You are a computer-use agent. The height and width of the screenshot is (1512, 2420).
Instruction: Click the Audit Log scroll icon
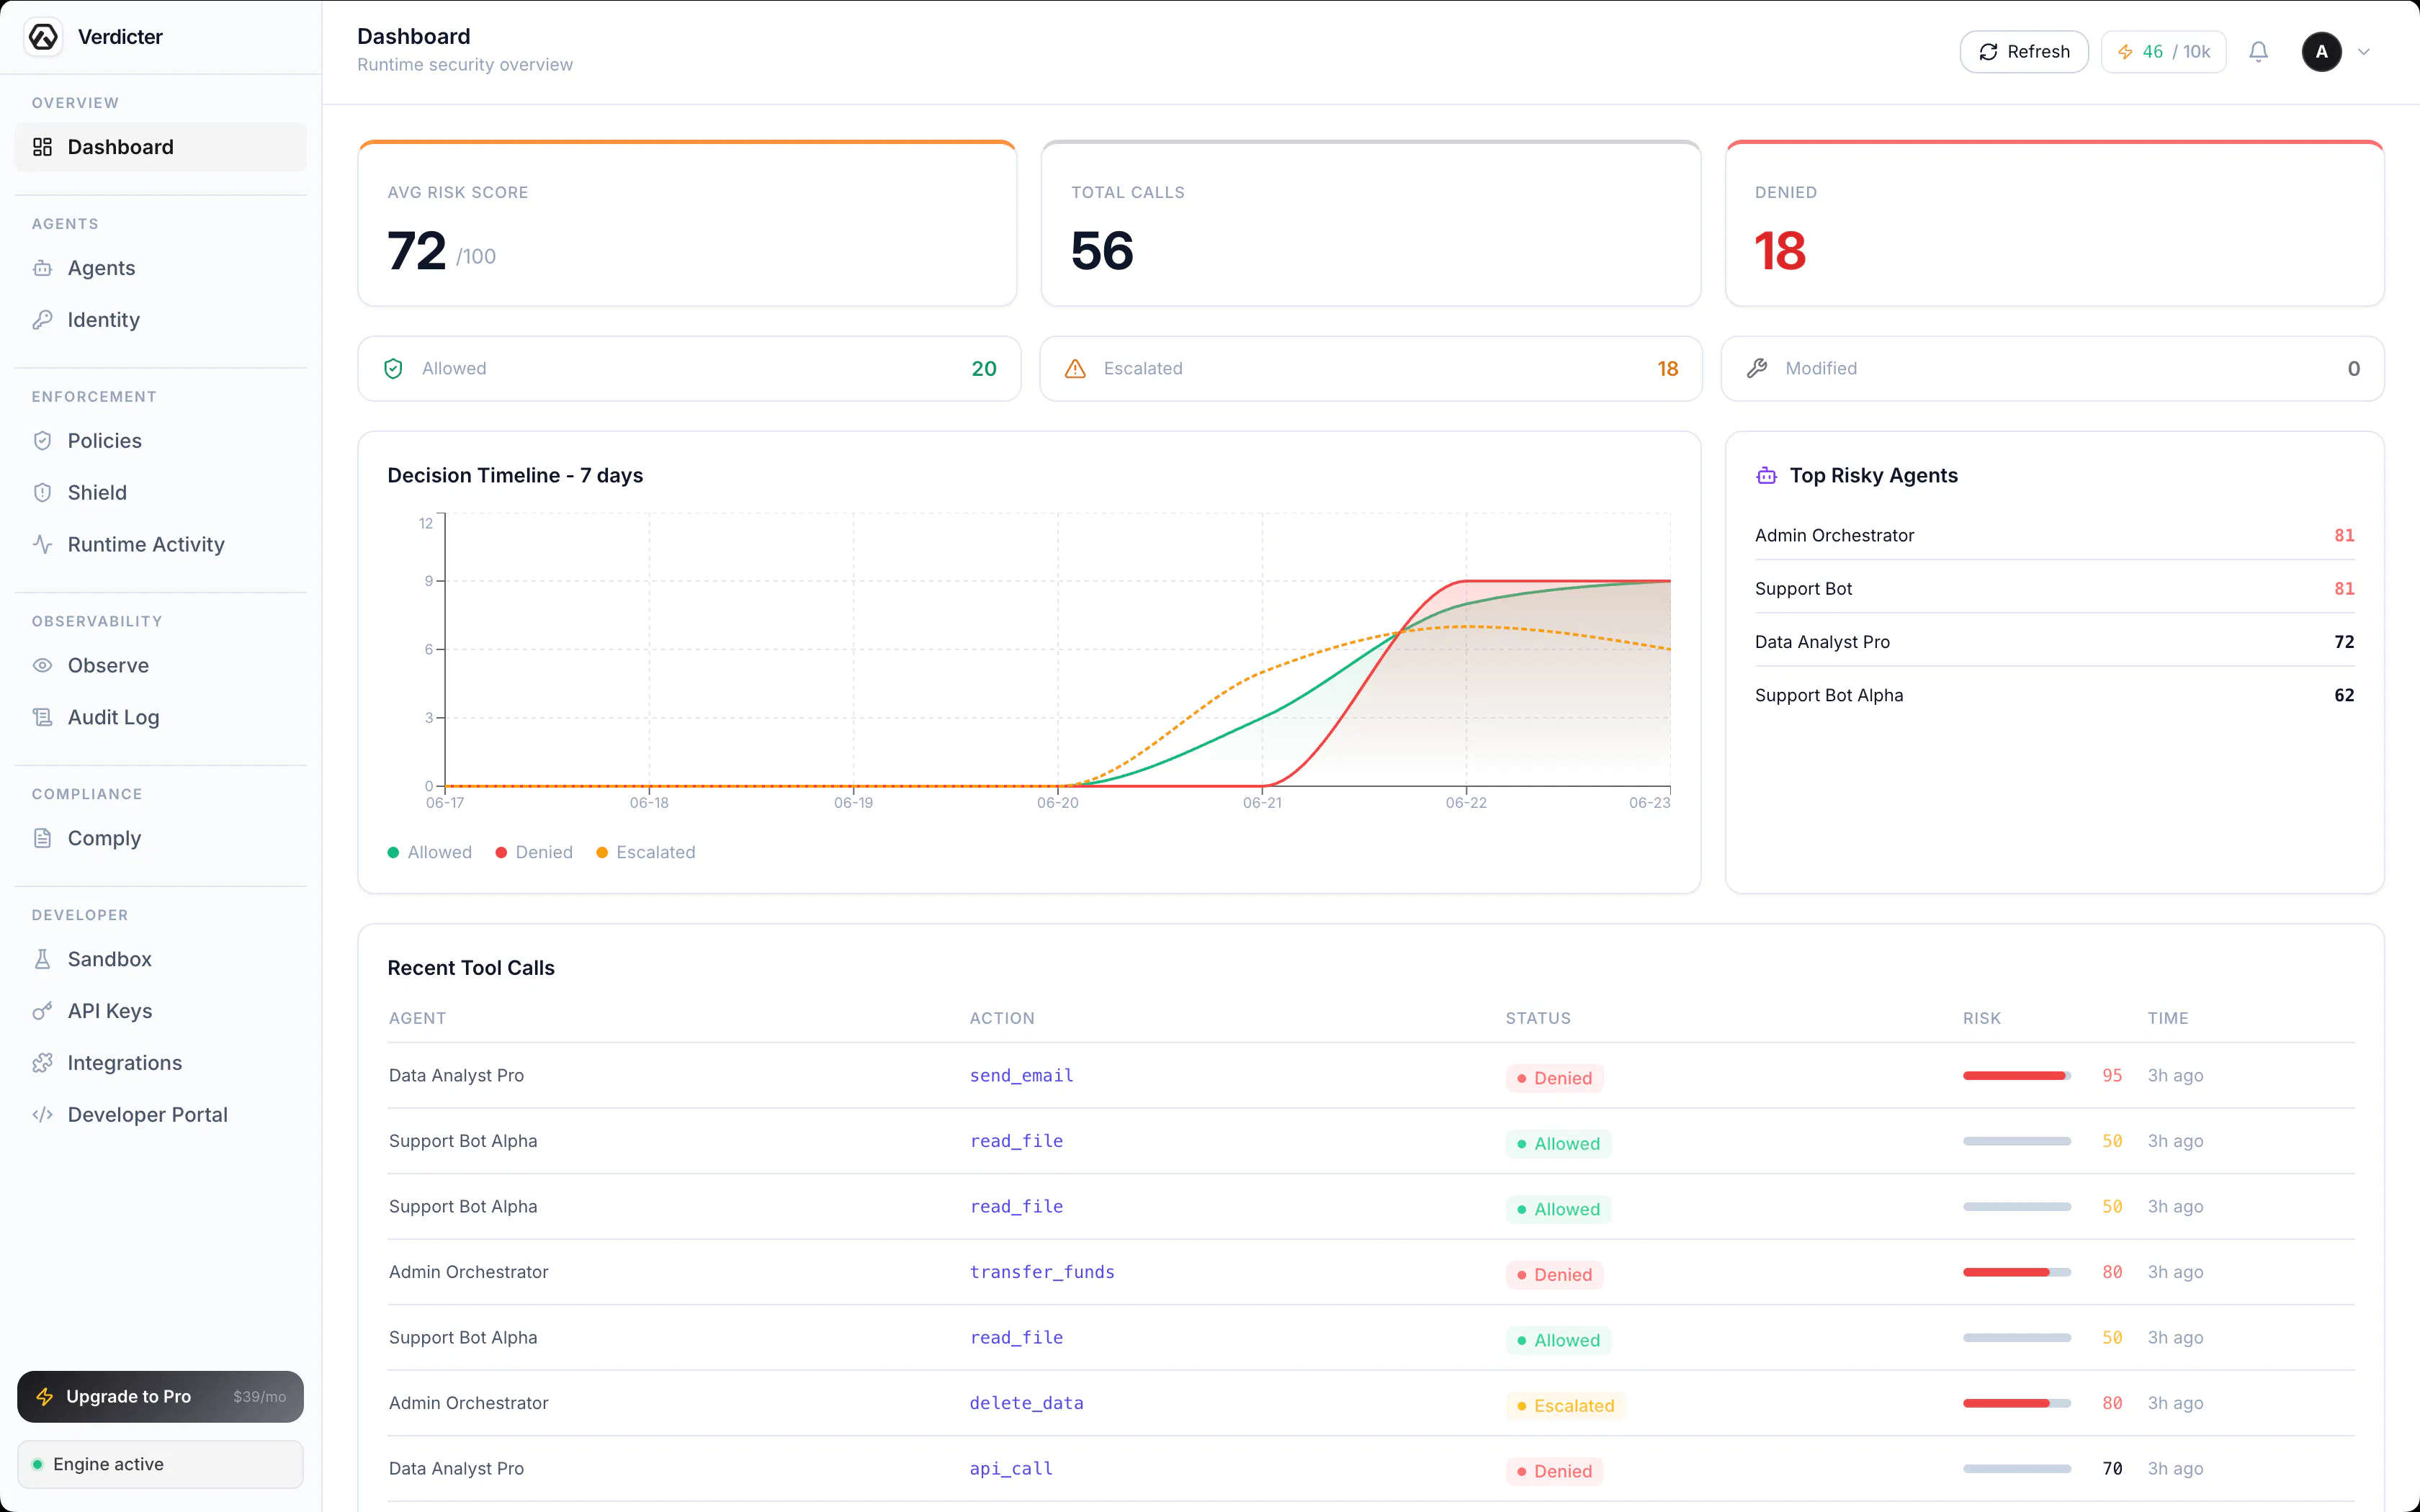pos(42,718)
